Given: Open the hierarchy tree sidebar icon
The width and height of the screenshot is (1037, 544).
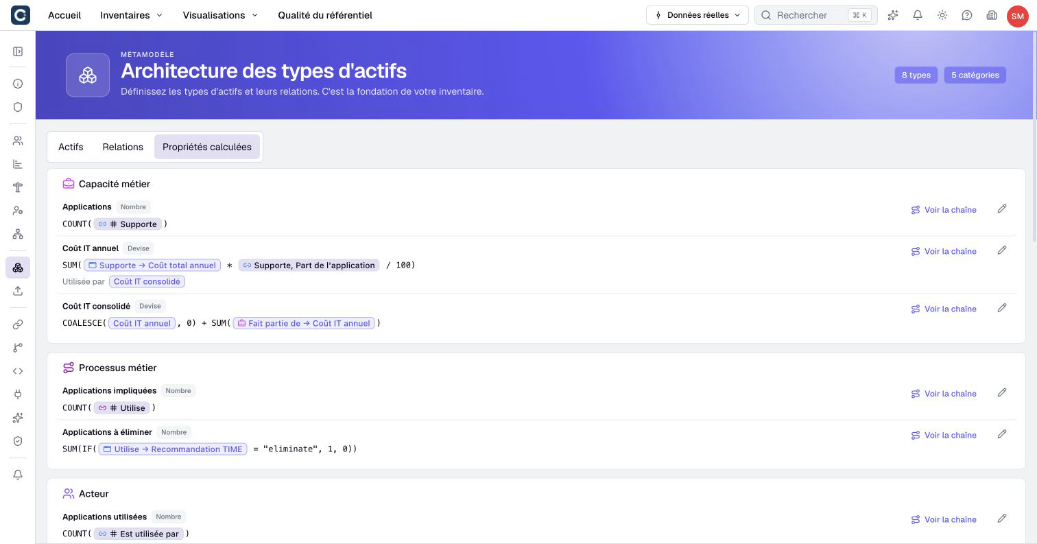Looking at the screenshot, I should (x=18, y=234).
